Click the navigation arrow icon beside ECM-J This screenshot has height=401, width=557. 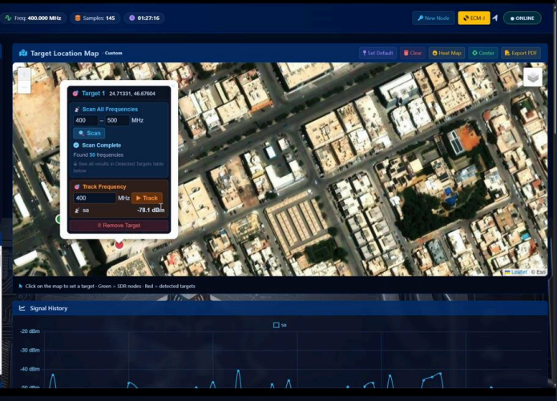494,18
